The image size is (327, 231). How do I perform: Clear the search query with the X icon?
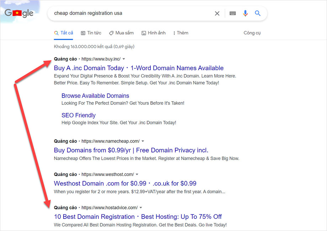217,13
